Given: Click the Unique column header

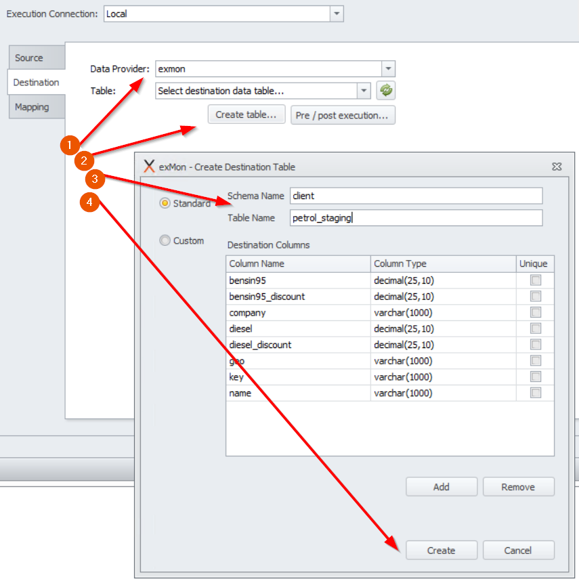Looking at the screenshot, I should pos(535,264).
